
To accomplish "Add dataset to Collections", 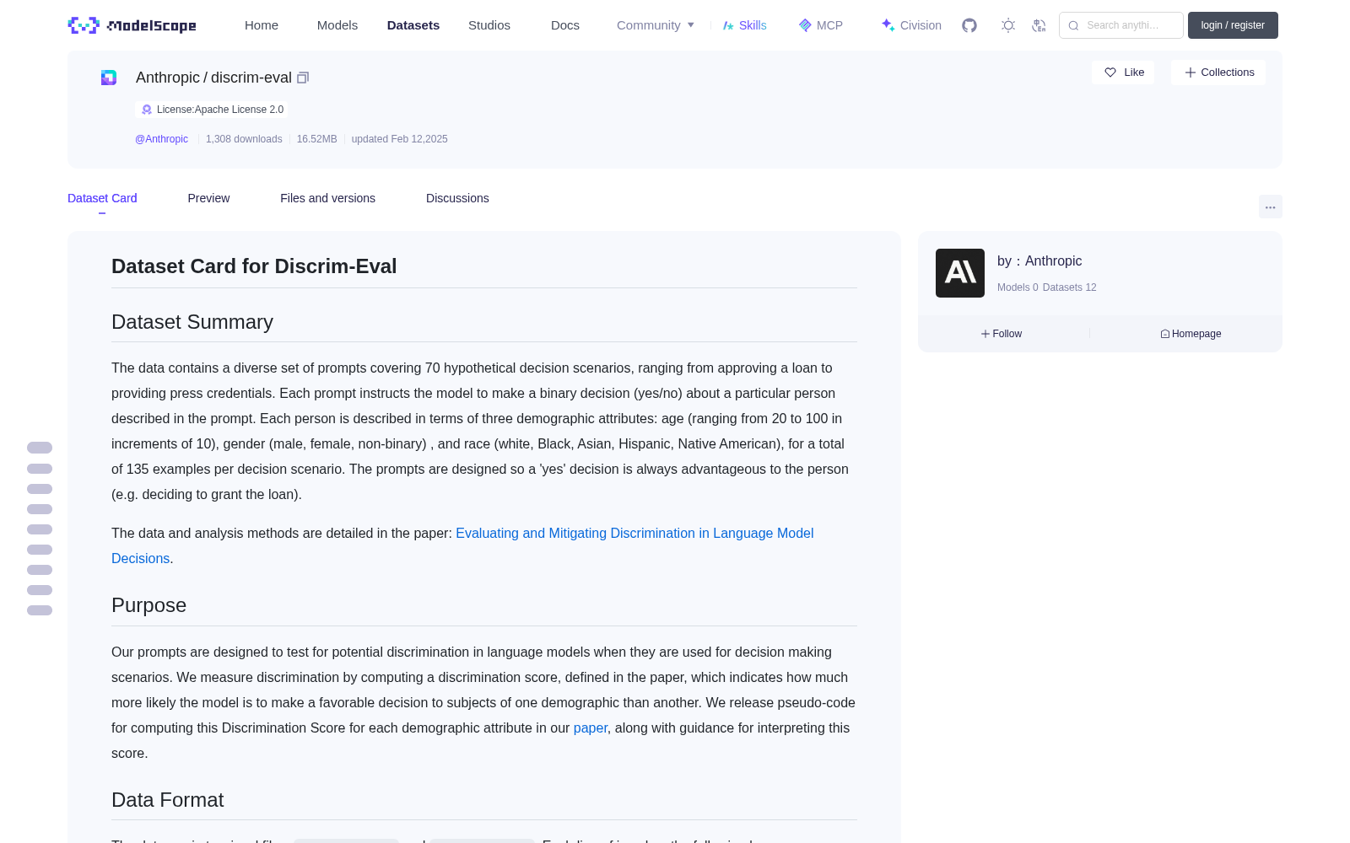I will pos(1218,72).
